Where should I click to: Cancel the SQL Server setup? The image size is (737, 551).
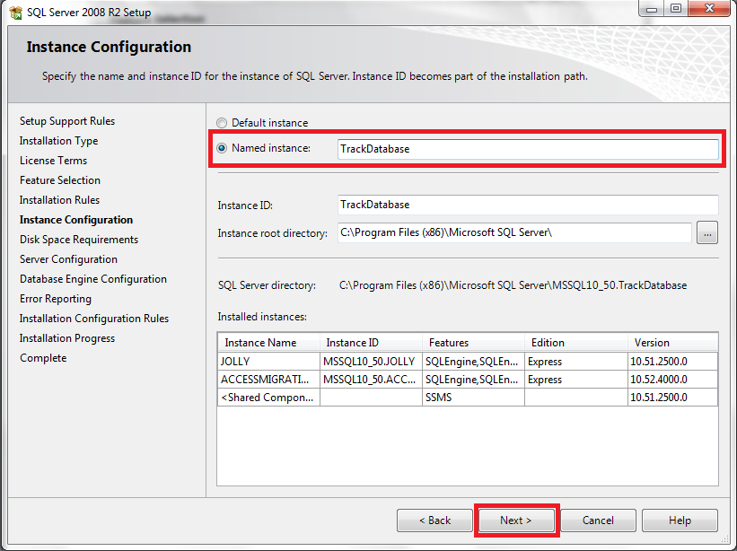coord(598,520)
